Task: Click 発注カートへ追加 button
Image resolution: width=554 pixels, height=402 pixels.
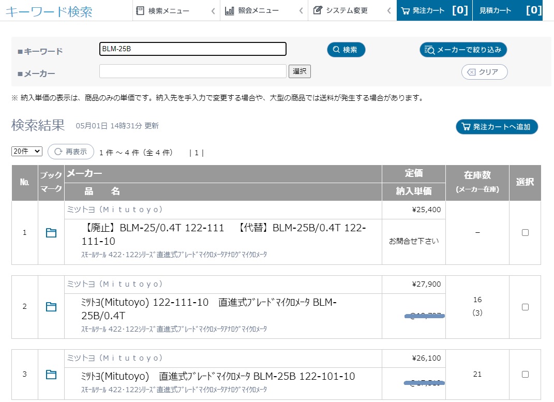Action: (x=497, y=127)
